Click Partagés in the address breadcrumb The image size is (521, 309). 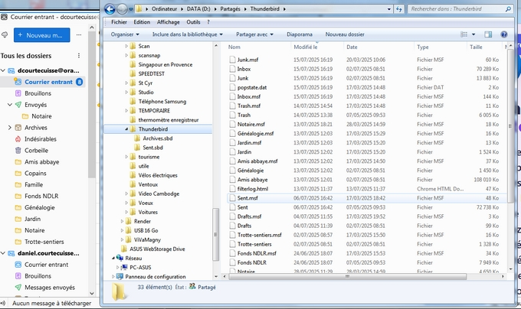(230, 9)
